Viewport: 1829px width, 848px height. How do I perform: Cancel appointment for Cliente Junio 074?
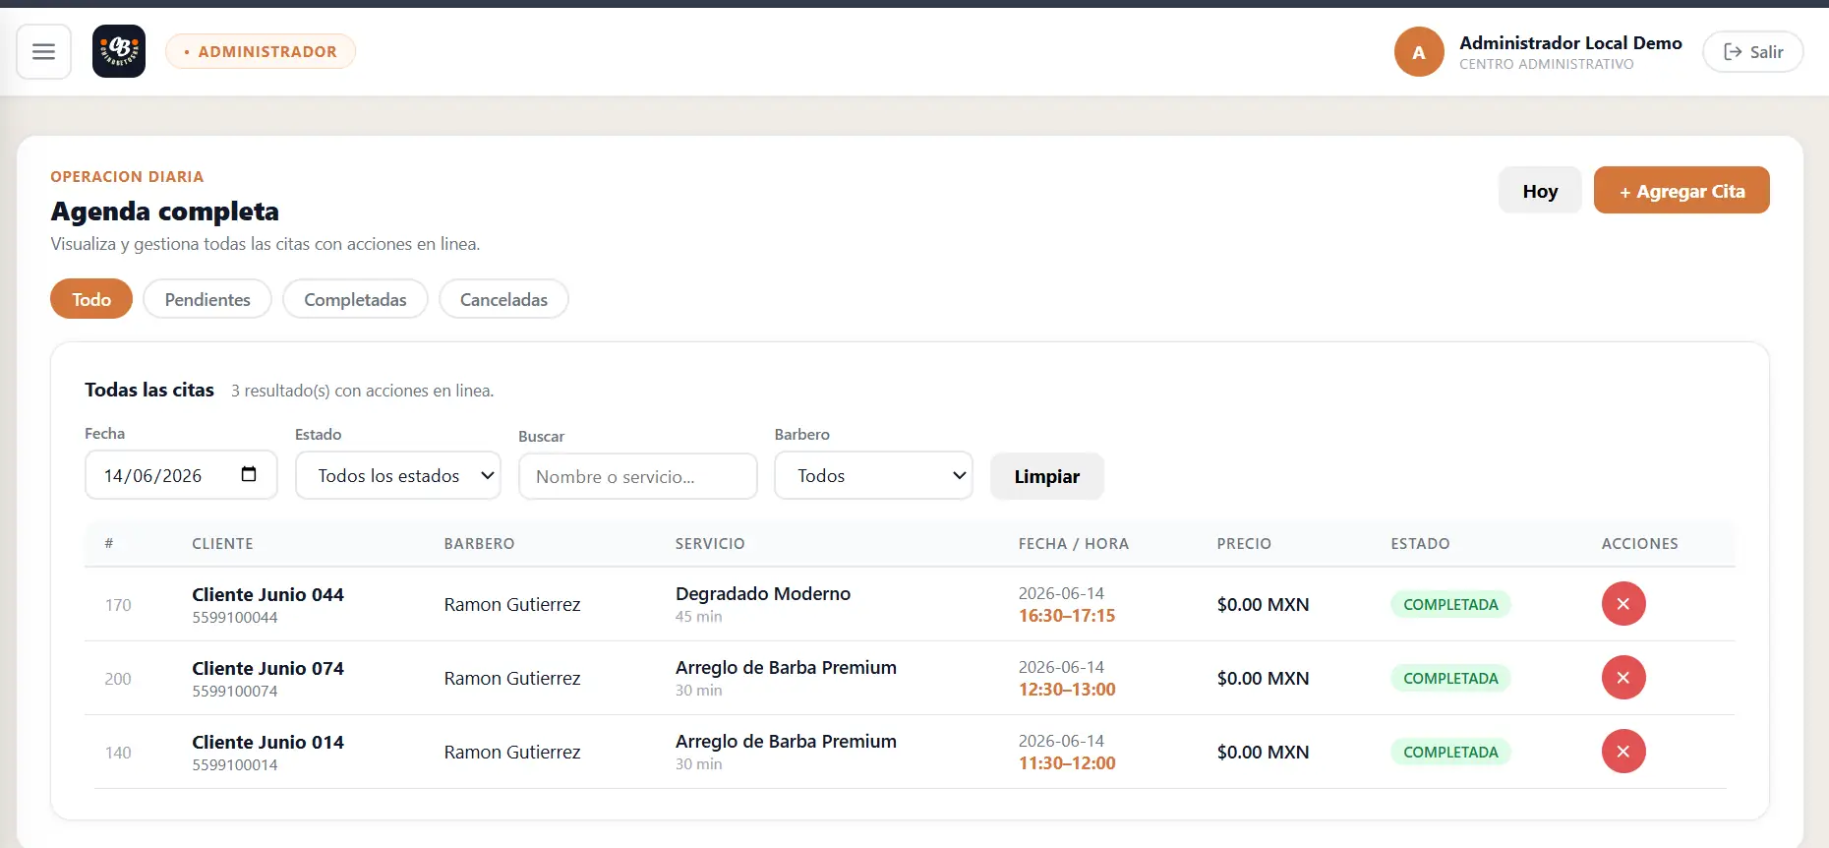pos(1623,678)
